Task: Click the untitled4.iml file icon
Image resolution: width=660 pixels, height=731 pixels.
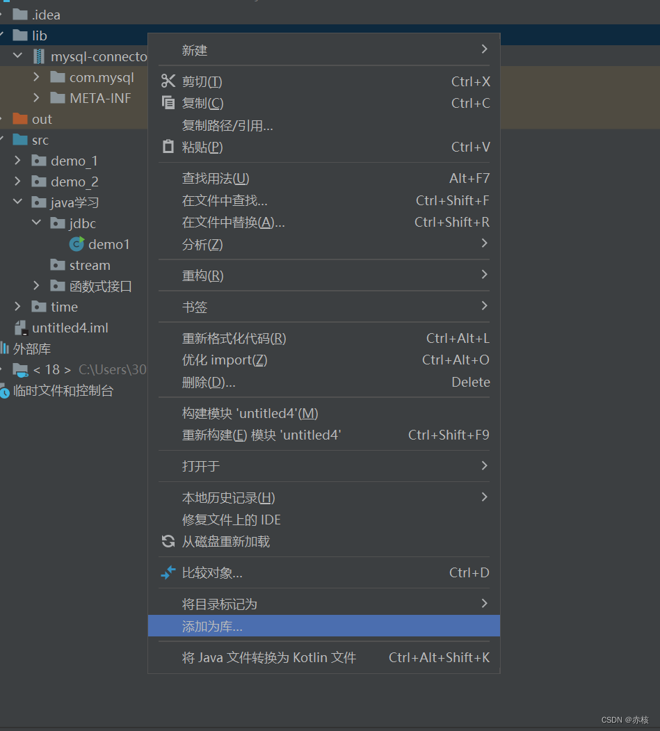Action: pyautogui.click(x=20, y=328)
